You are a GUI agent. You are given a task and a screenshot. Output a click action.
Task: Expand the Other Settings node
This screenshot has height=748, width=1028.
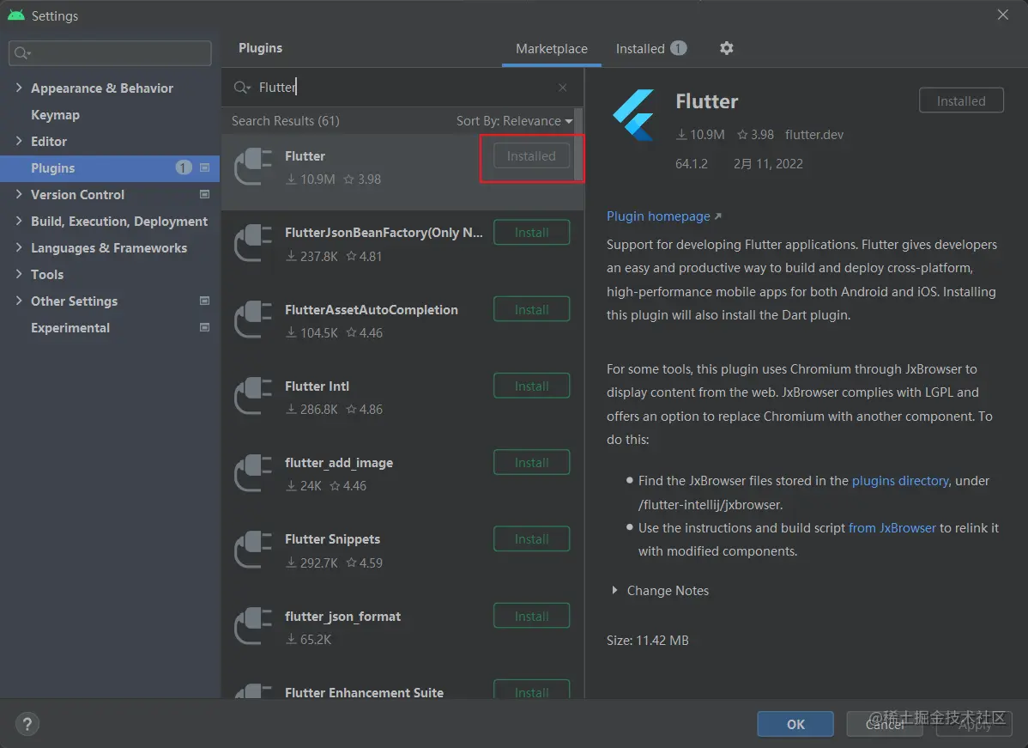[x=18, y=301]
